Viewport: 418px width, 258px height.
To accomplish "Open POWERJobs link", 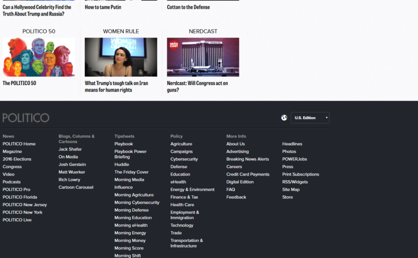I will click(295, 159).
